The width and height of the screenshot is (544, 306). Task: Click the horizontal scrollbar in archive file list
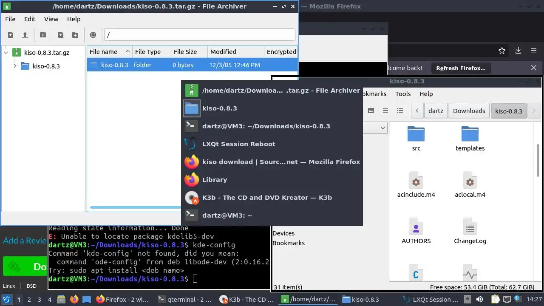pyautogui.click(x=135, y=207)
